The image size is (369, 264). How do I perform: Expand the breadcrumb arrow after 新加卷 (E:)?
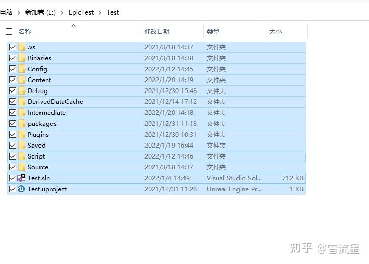62,12
